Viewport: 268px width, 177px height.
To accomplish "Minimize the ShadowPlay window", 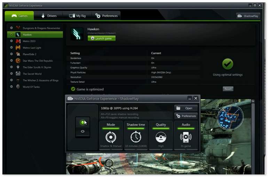I will pos(190,98).
